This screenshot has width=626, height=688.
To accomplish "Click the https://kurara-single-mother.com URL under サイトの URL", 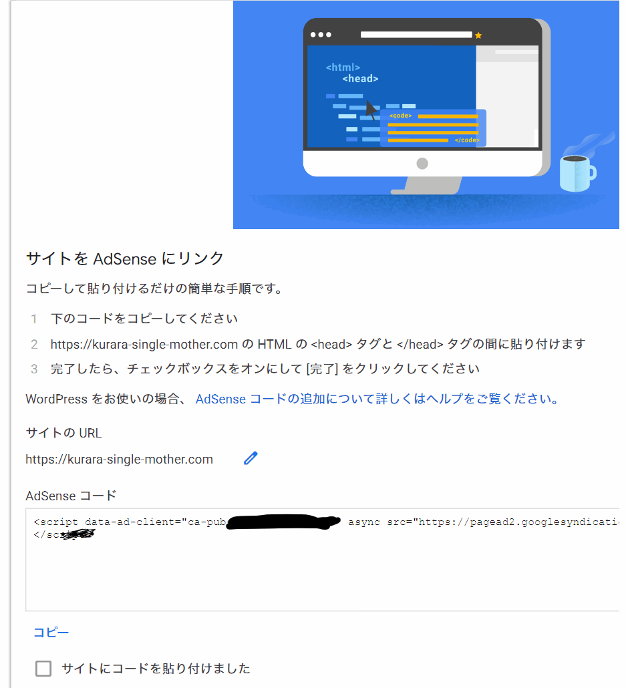I will pyautogui.click(x=120, y=460).
